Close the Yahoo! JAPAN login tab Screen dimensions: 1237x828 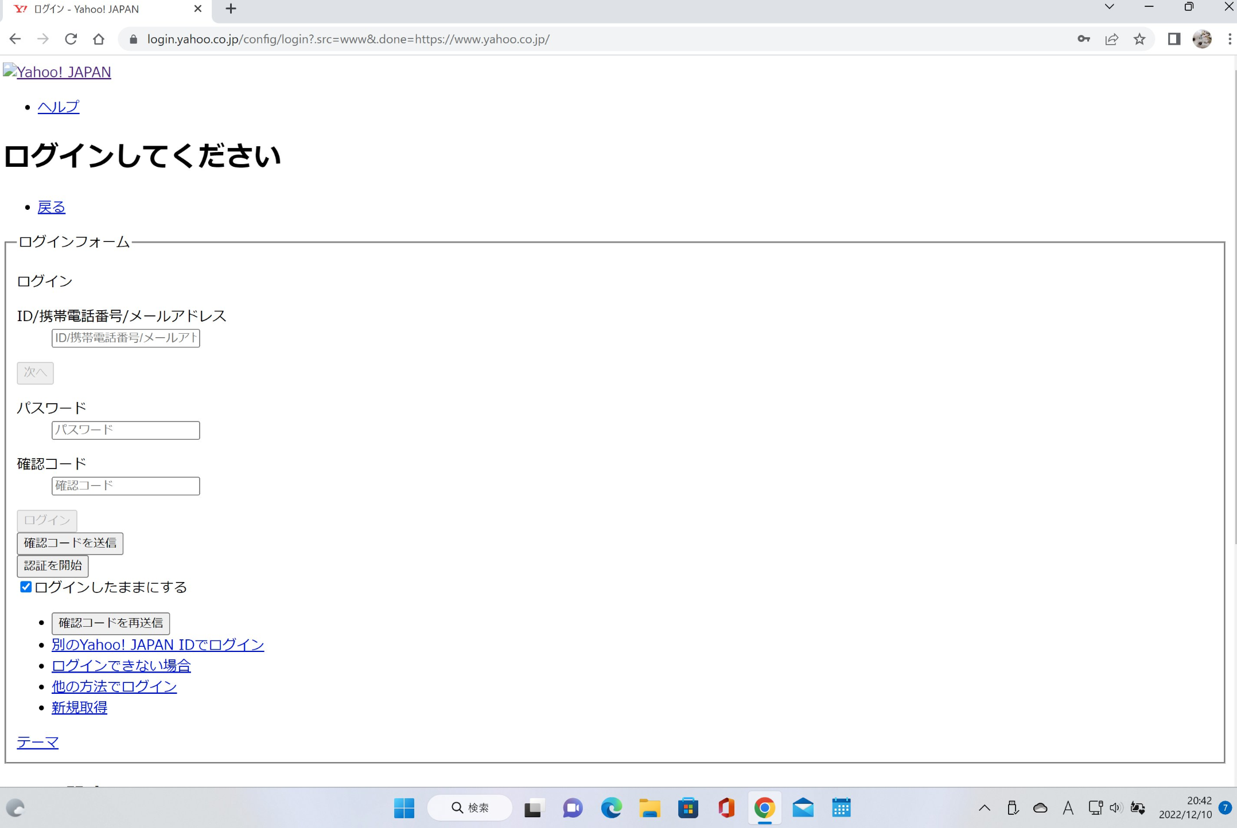[198, 9]
